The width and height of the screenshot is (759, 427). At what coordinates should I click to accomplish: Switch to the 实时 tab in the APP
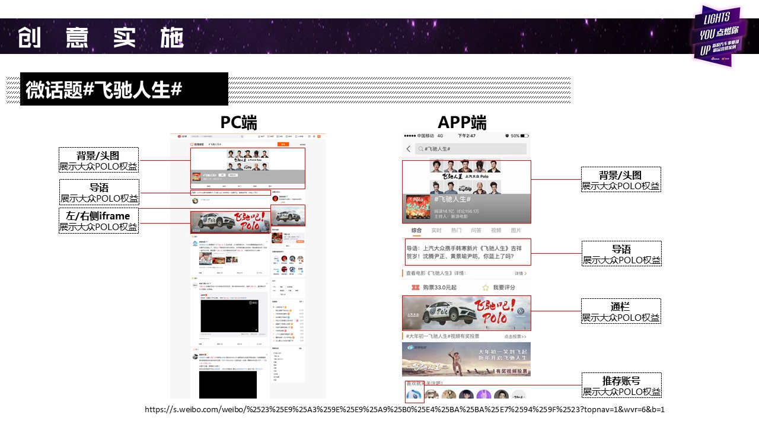pos(436,230)
